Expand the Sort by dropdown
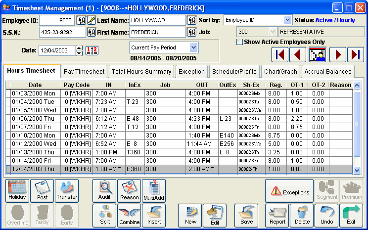 pyautogui.click(x=287, y=20)
